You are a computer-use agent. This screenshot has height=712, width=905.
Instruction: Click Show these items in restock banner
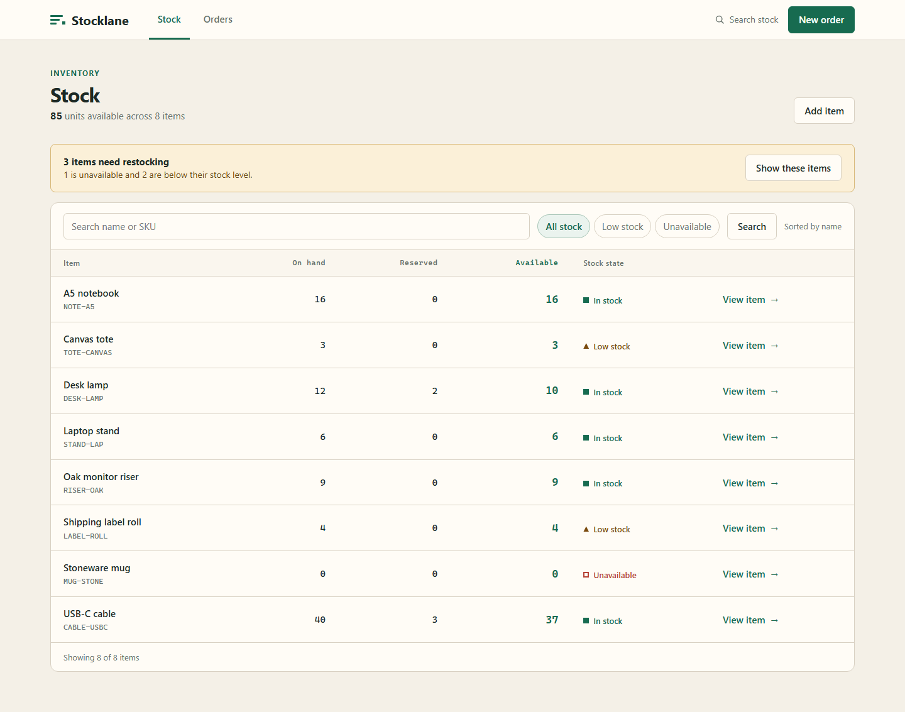pos(793,168)
